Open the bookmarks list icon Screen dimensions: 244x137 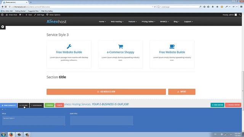pos(209,7)
